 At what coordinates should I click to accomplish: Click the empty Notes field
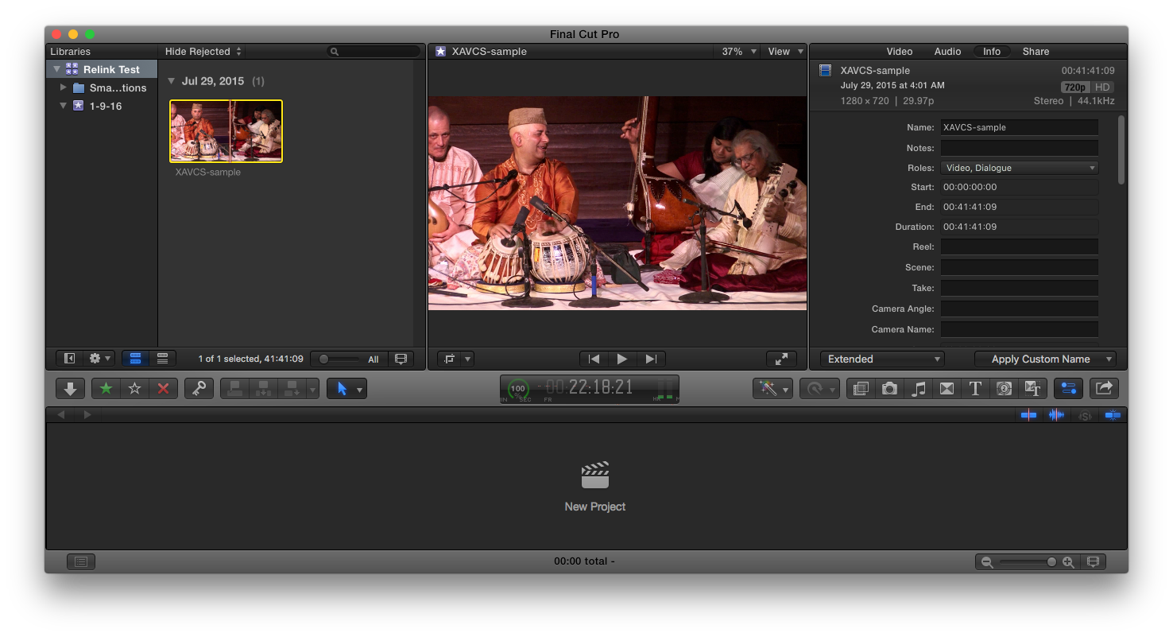(x=1020, y=148)
